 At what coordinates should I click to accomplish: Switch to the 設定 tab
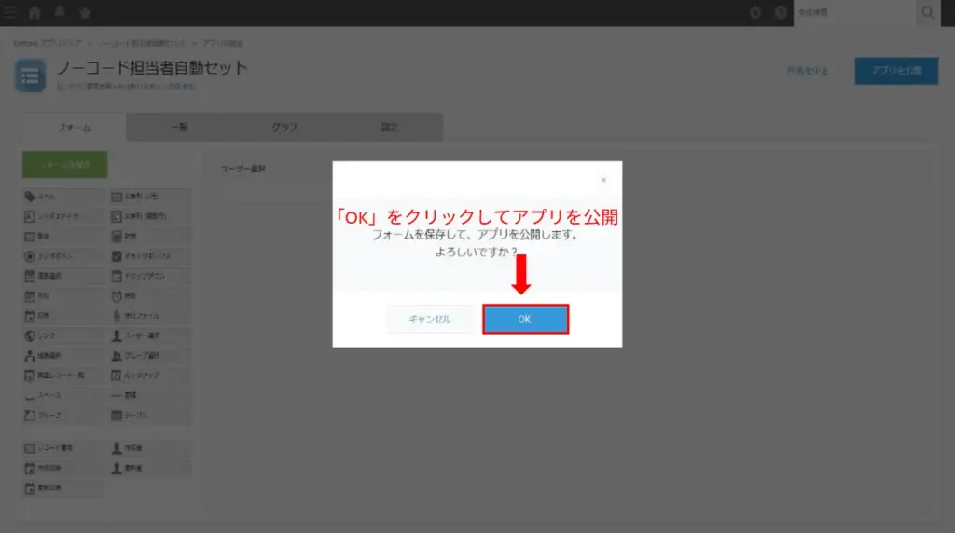pyautogui.click(x=390, y=127)
